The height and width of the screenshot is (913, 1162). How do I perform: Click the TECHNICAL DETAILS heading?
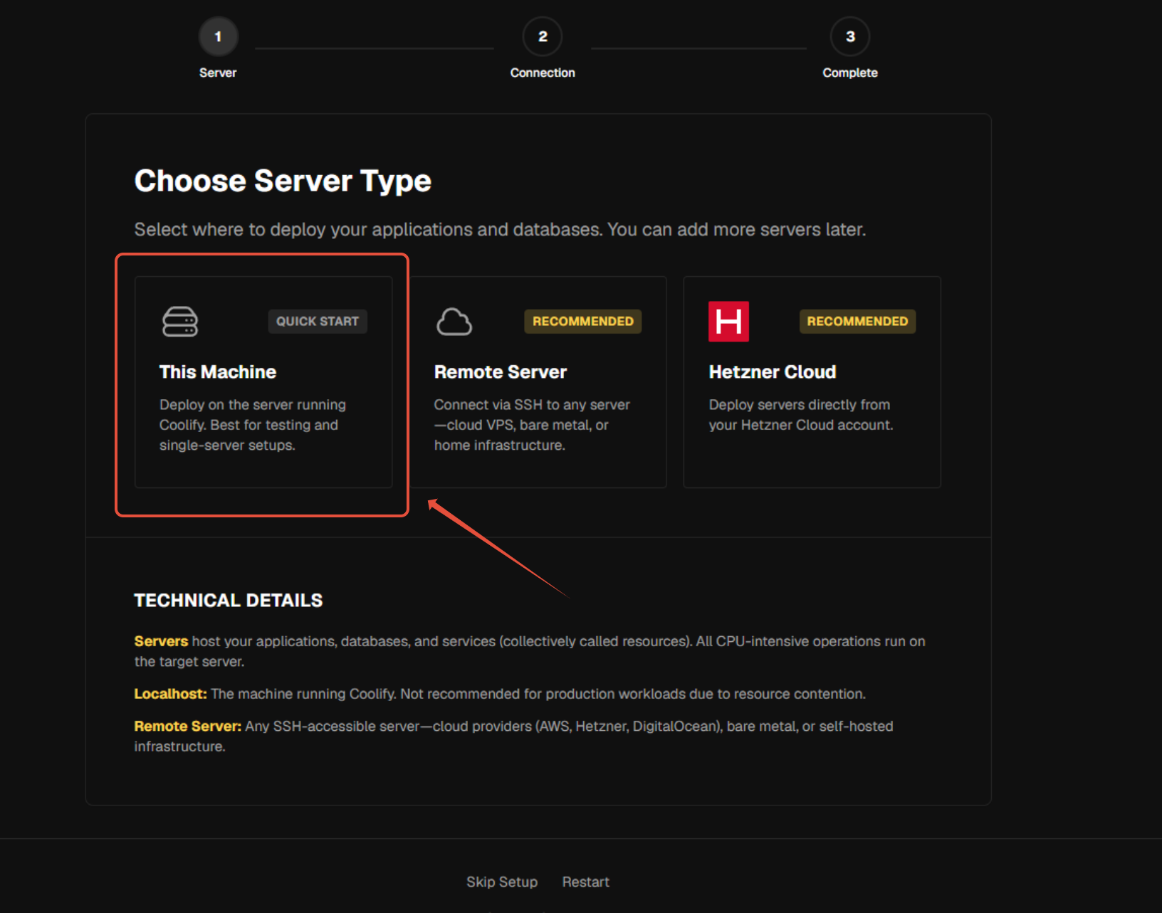pyautogui.click(x=229, y=601)
